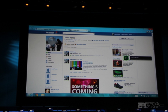Launch Google Chrome from the taskbar
Viewport: 168px width, 112px height.
click(x=37, y=95)
